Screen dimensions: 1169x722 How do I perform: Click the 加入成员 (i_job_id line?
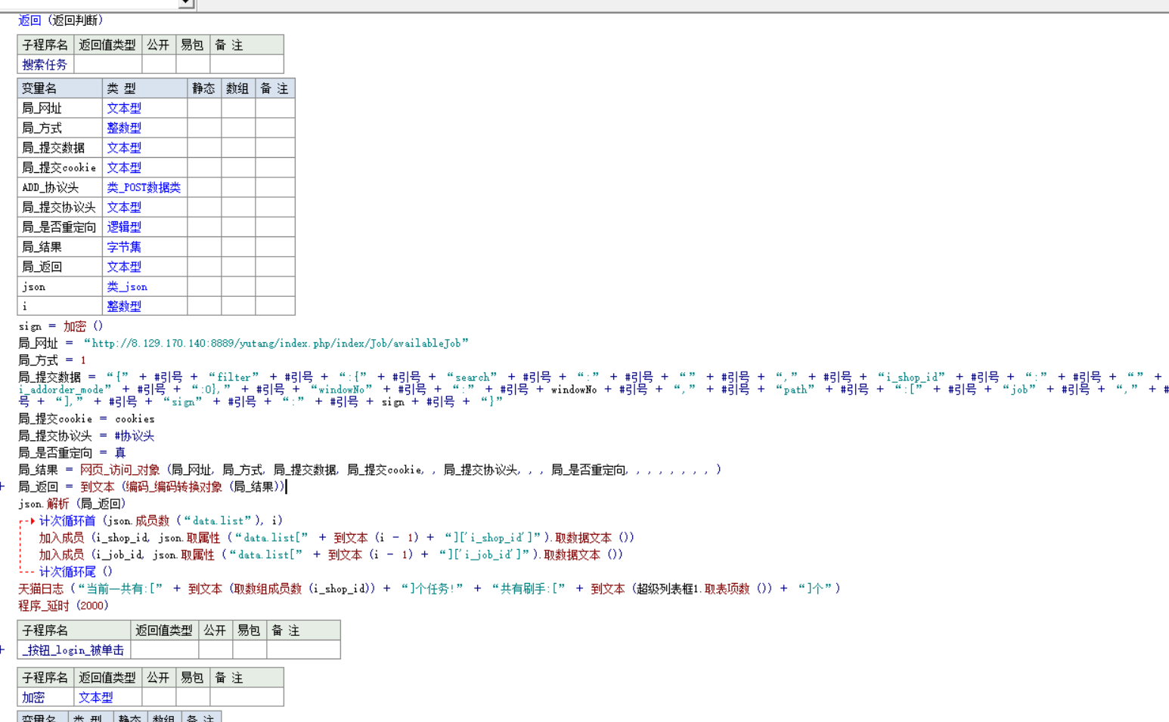(331, 554)
